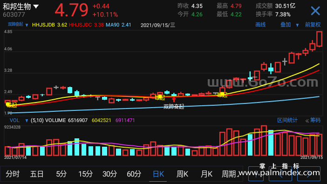The width and height of the screenshot is (327, 184).
Task: Click the 换手率 7.38% value
Action: coord(283,14)
